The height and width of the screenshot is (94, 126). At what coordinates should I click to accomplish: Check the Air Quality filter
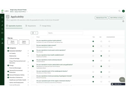[x=8, y=53]
